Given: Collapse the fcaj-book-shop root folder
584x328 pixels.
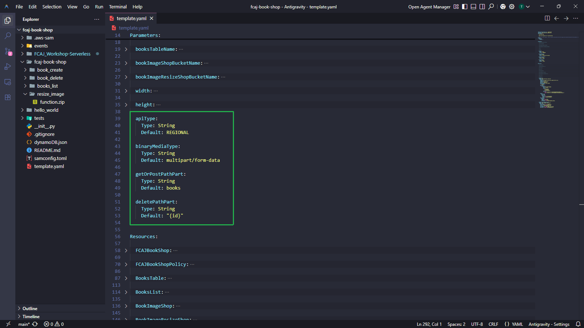Looking at the screenshot, I should pyautogui.click(x=19, y=30).
